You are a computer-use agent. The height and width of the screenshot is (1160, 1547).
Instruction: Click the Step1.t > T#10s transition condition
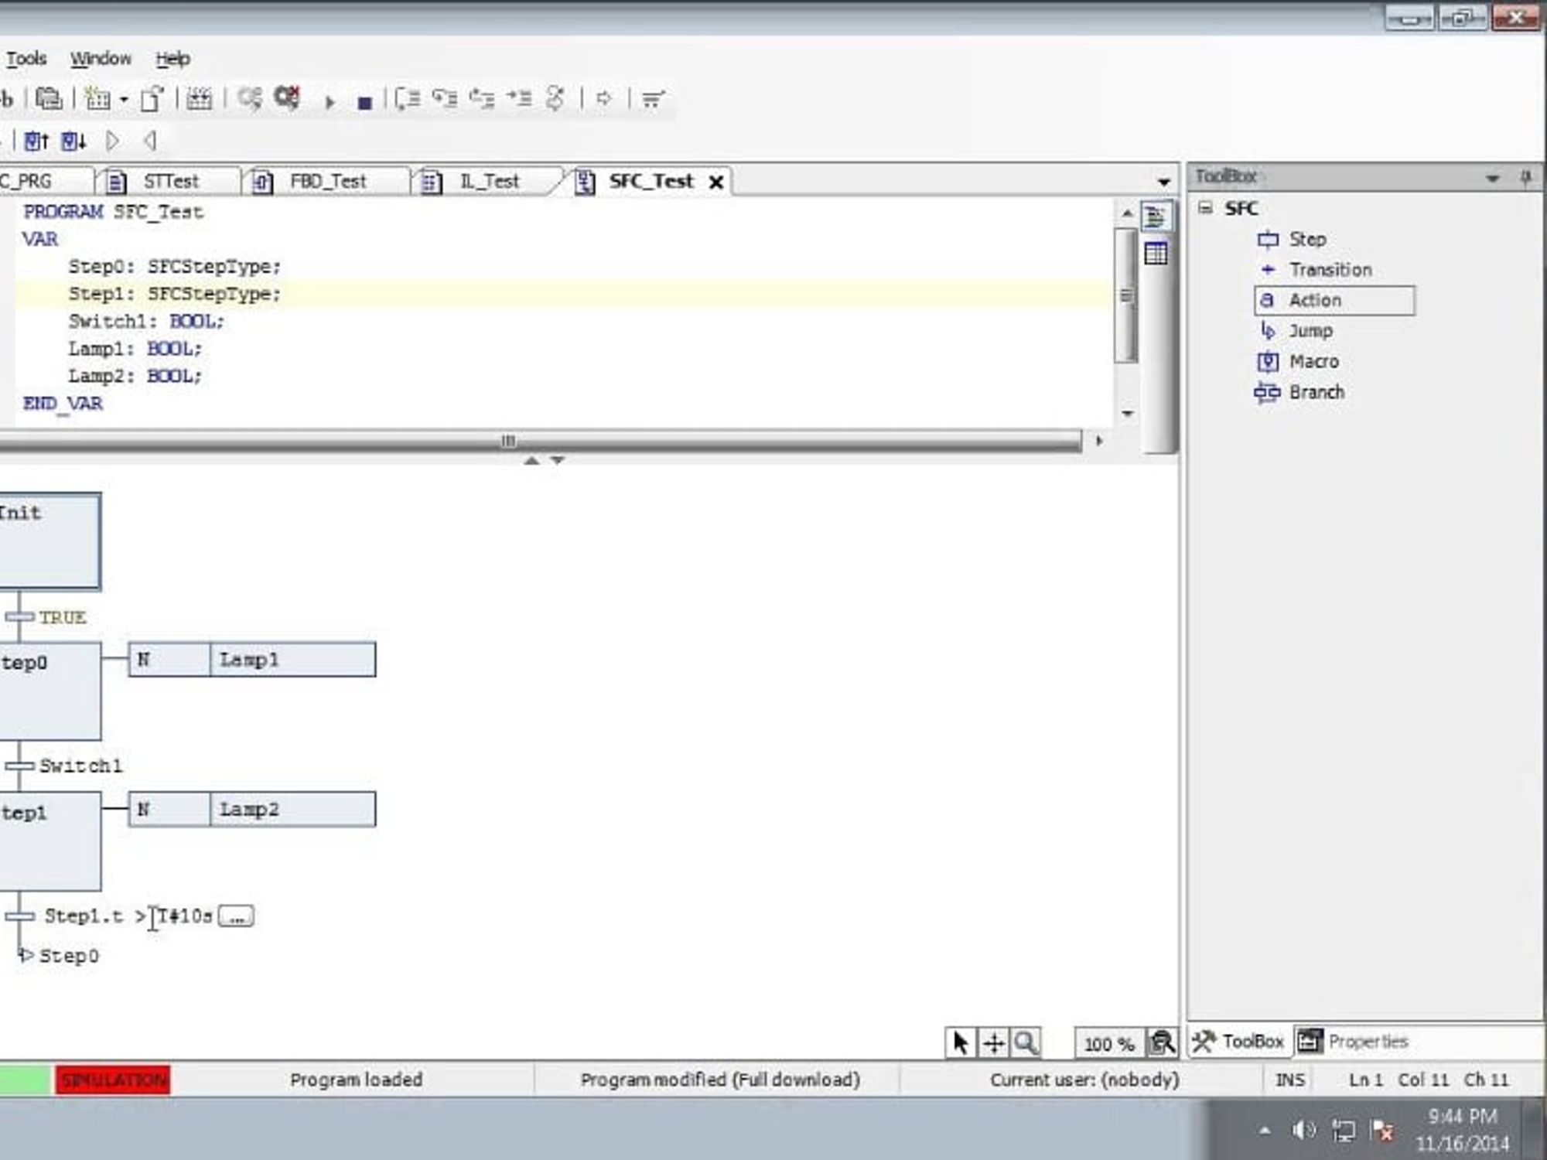pos(128,916)
